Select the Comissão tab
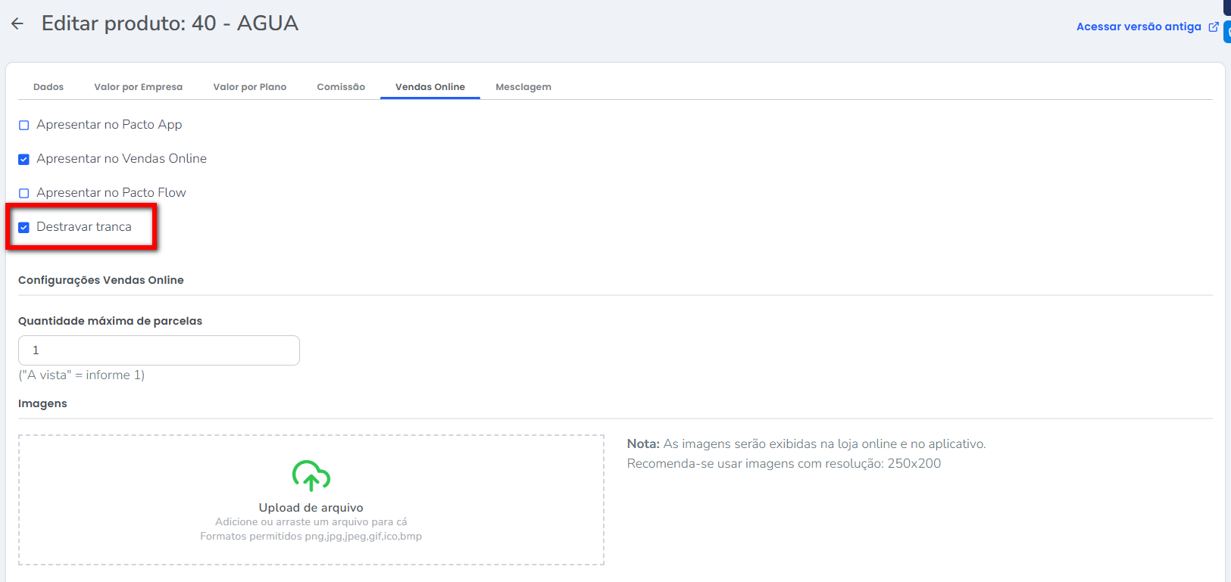 [x=341, y=87]
